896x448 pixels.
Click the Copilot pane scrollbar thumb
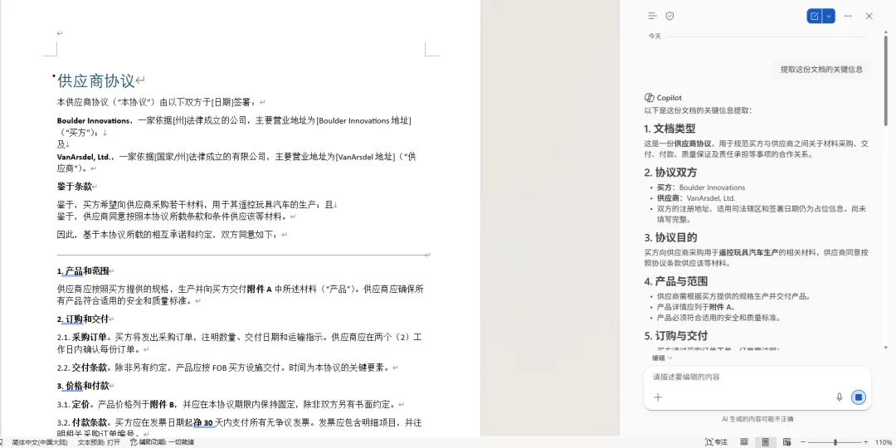(x=886, y=80)
